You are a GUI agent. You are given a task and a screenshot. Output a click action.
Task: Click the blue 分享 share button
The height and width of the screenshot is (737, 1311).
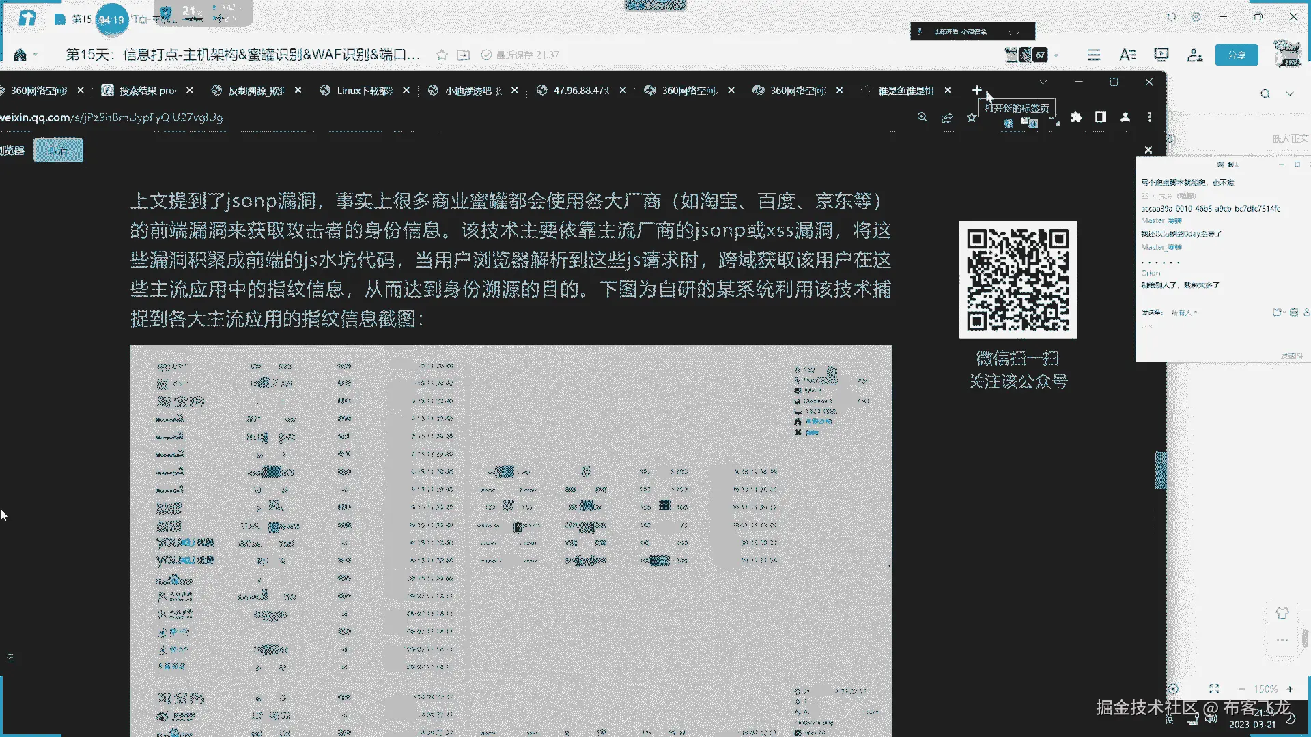click(x=1237, y=55)
